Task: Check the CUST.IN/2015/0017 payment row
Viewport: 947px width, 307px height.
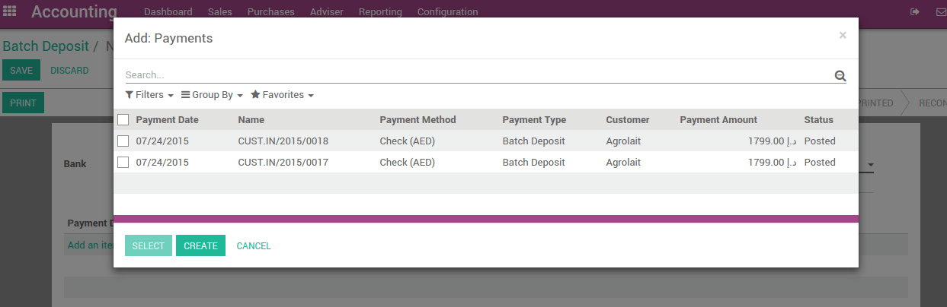Action: [123, 162]
